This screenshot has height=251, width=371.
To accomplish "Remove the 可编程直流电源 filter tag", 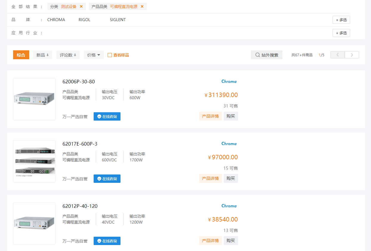I will click(142, 7).
